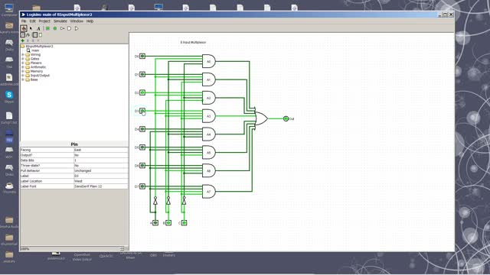
Task: Open the Window menu
Action: [x=77, y=21]
